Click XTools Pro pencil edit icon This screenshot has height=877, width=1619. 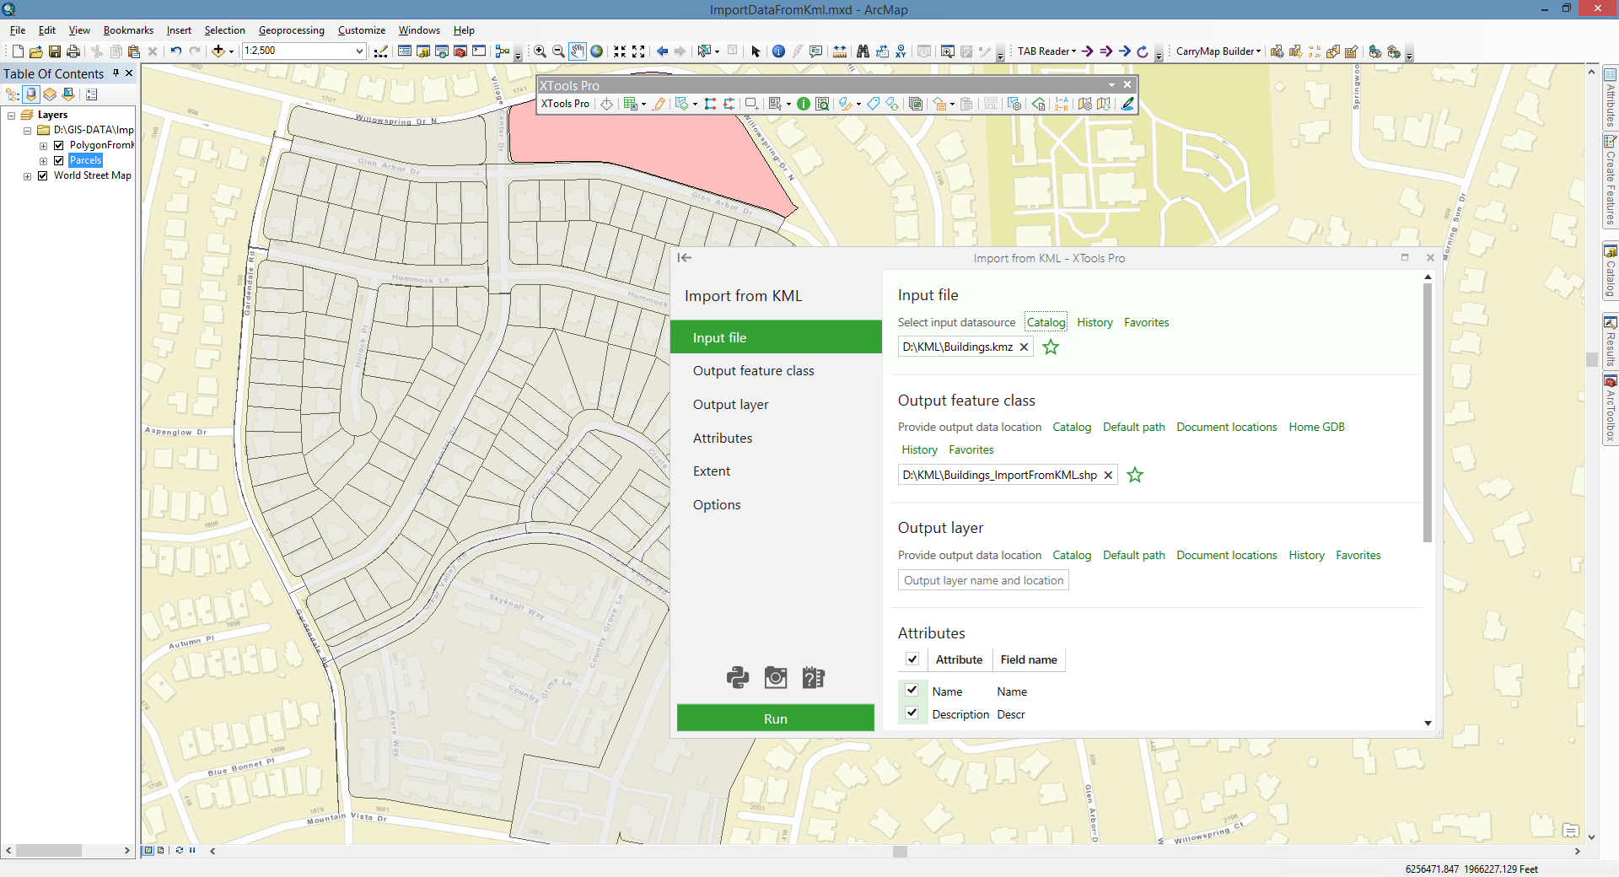pos(659,104)
